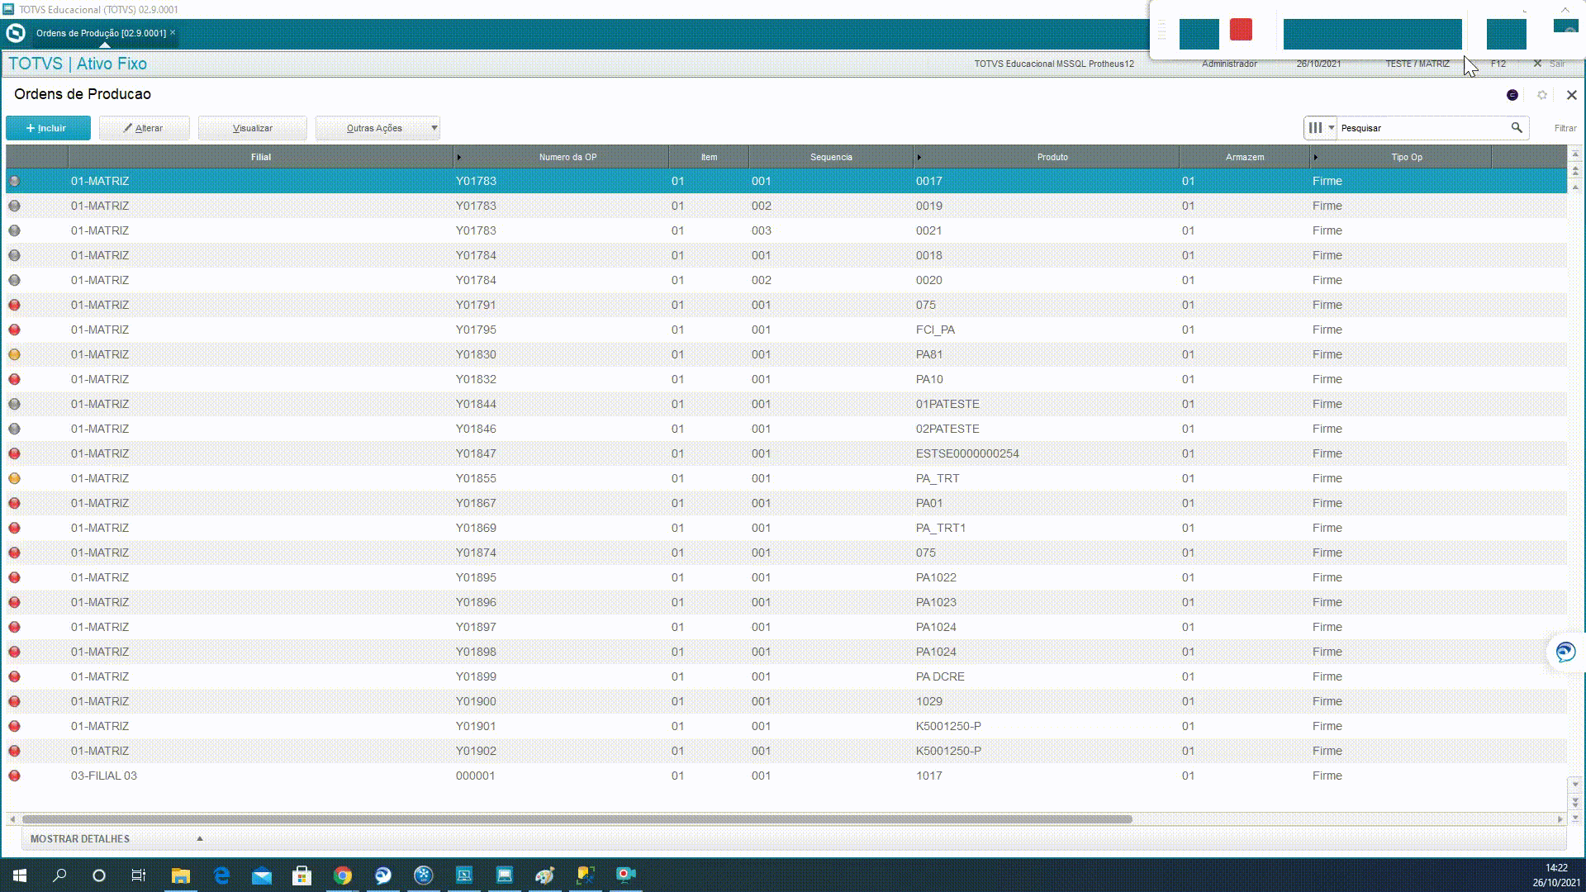
Task: Click the Visualizar button
Action: 253,128
